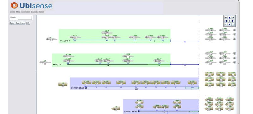Pan the map left with the left arrow
The image size is (253, 114).
tap(226, 21)
